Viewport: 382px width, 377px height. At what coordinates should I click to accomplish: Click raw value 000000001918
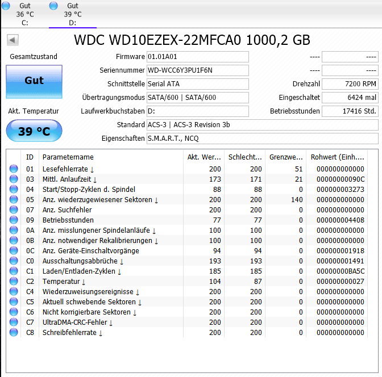click(x=341, y=251)
